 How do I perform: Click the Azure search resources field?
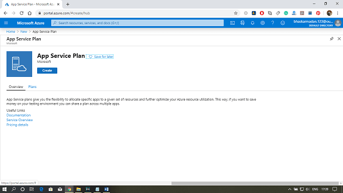[138, 23]
